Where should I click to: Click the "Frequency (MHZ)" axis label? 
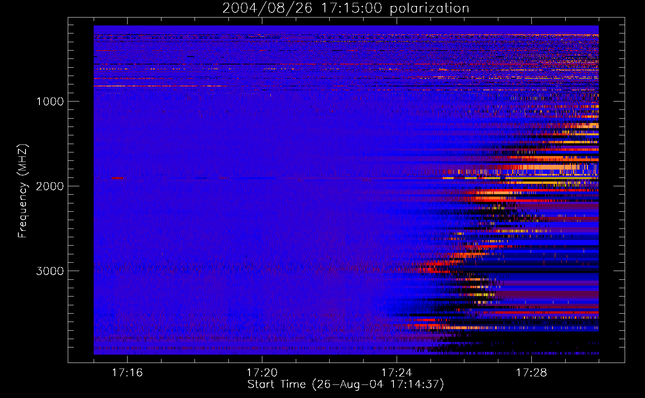[x=23, y=191]
